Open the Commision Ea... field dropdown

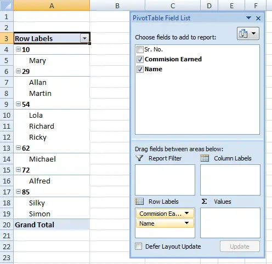(186, 213)
